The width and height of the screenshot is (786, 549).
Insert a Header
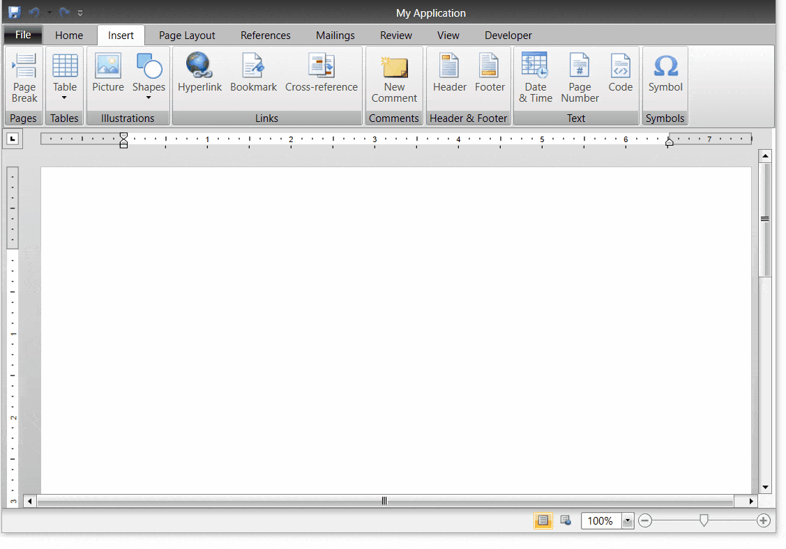[449, 72]
